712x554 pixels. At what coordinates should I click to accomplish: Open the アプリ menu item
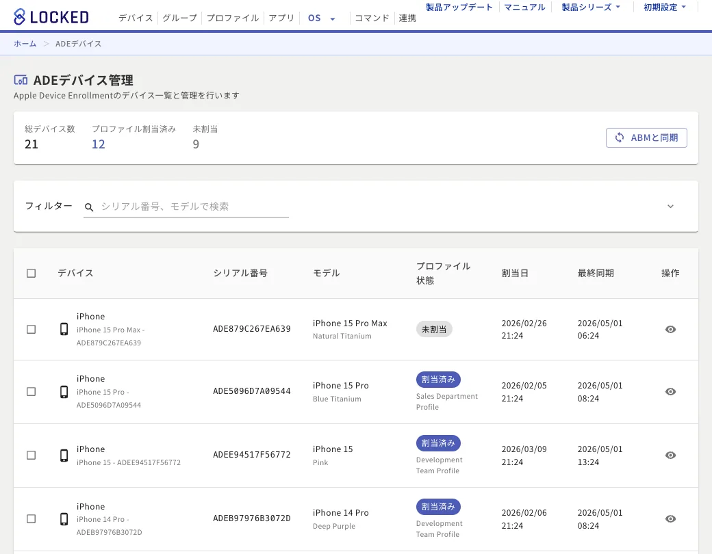[x=281, y=18]
